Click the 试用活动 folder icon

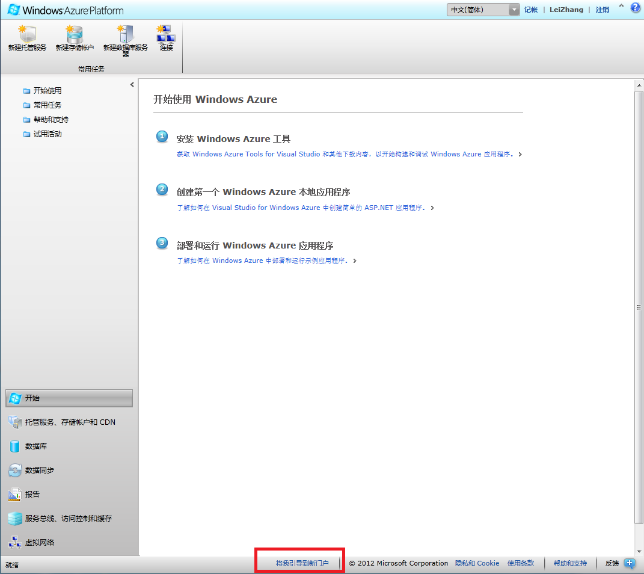(x=26, y=134)
